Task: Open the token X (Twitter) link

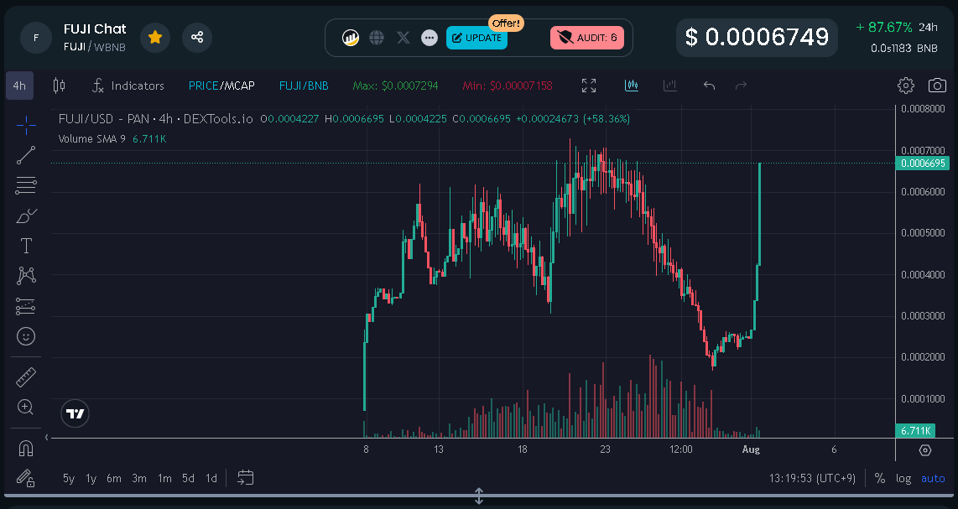Action: pos(404,38)
